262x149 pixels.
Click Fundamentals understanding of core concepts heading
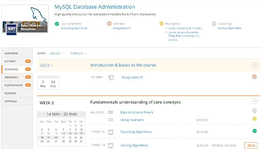pyautogui.click(x=135, y=102)
